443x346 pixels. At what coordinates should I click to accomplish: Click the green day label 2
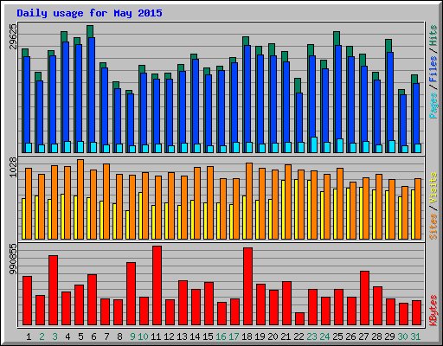click(42, 336)
